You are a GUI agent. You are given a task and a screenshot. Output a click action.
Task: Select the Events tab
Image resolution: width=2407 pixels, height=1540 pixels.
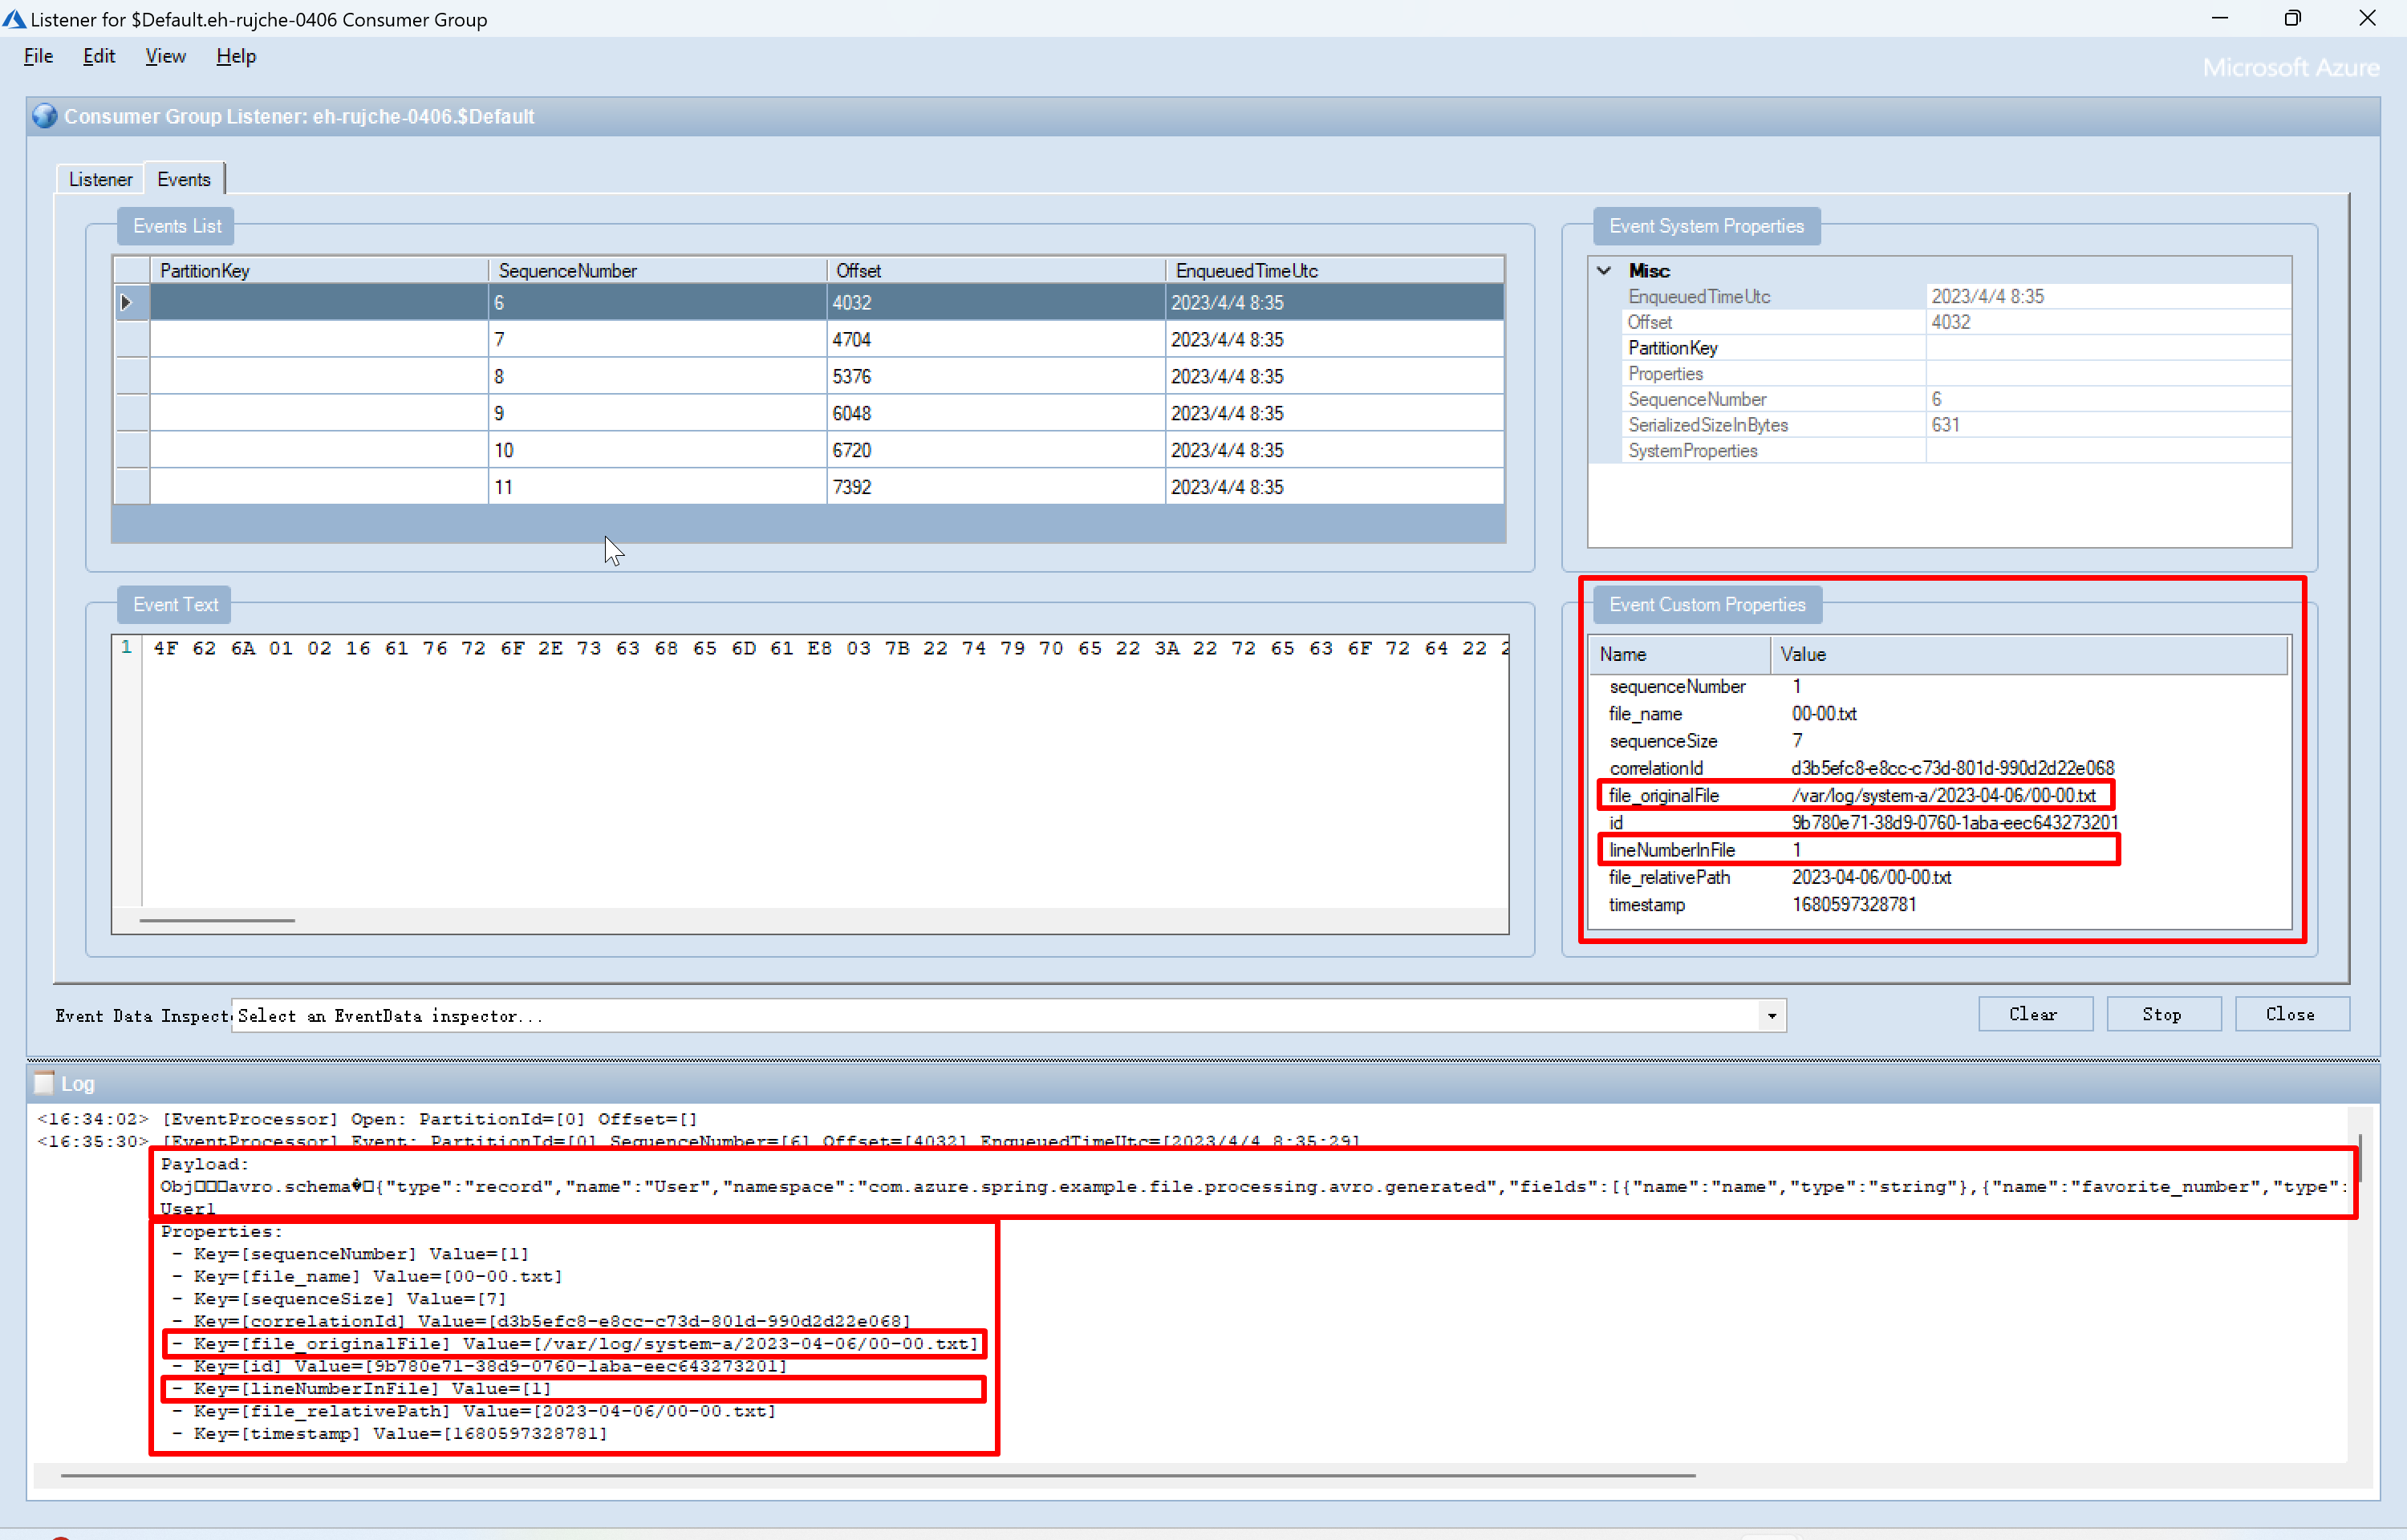click(x=184, y=179)
